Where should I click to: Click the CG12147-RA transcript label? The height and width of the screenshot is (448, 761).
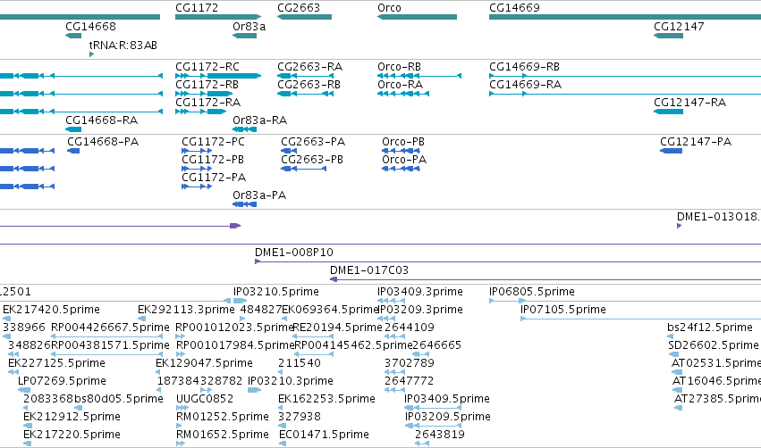point(689,103)
